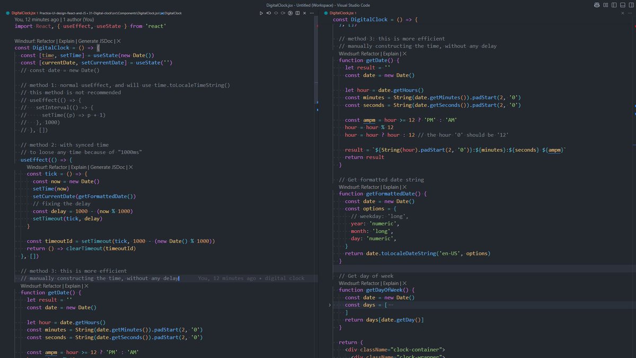
Task: Close the left DigitalClock.jsx editor
Action: click(x=304, y=13)
